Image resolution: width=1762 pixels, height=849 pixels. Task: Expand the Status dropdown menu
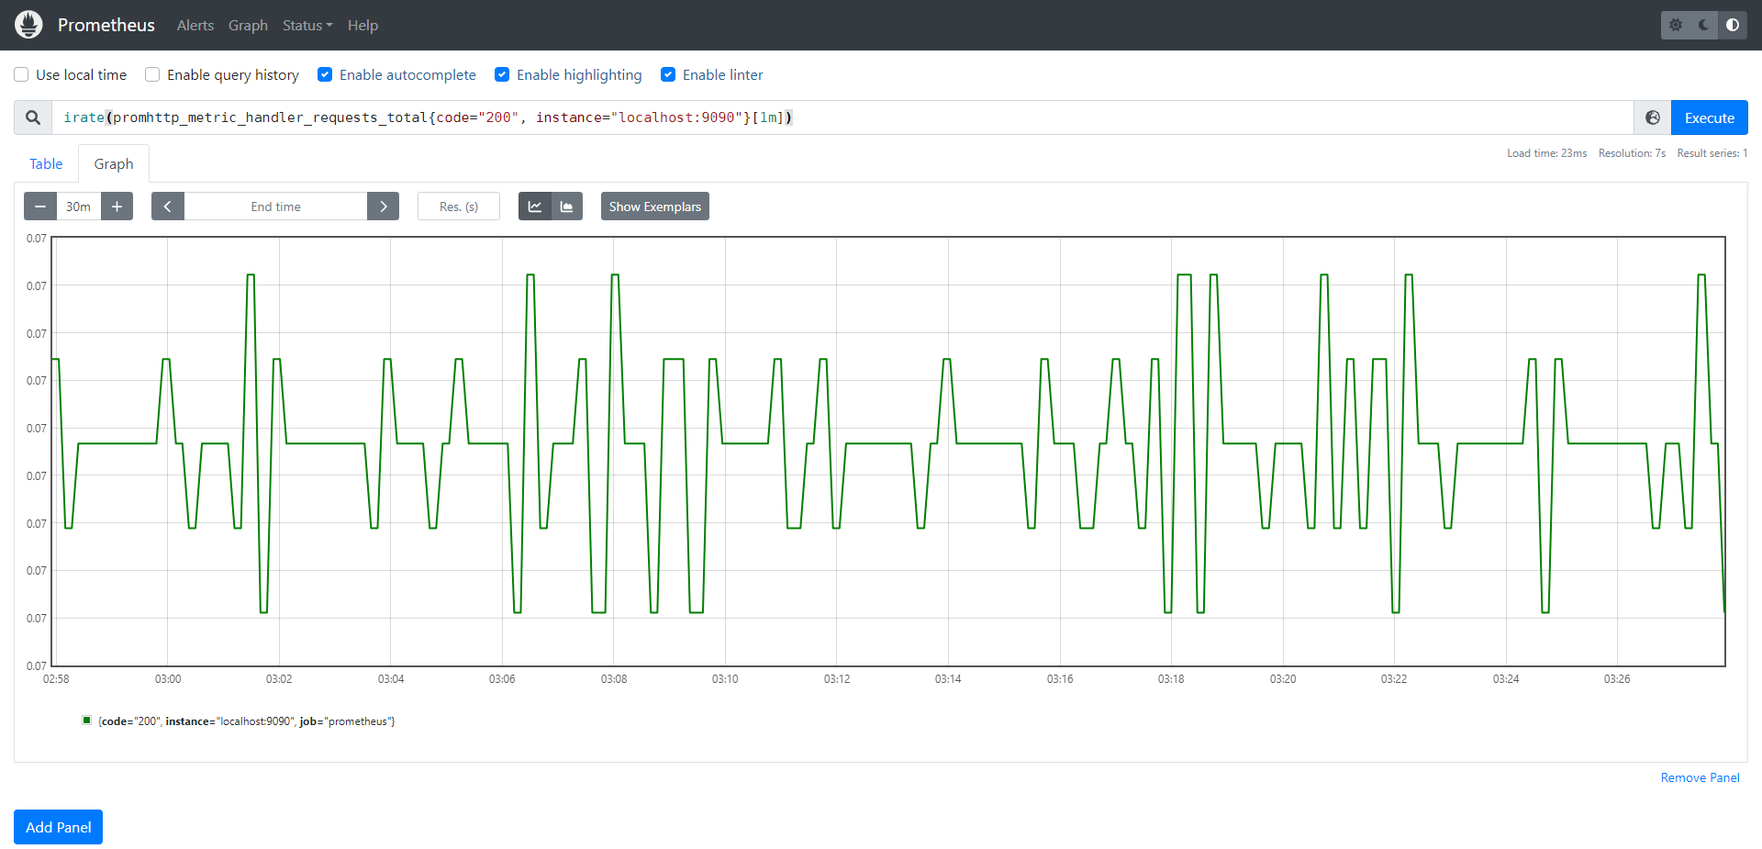307,25
